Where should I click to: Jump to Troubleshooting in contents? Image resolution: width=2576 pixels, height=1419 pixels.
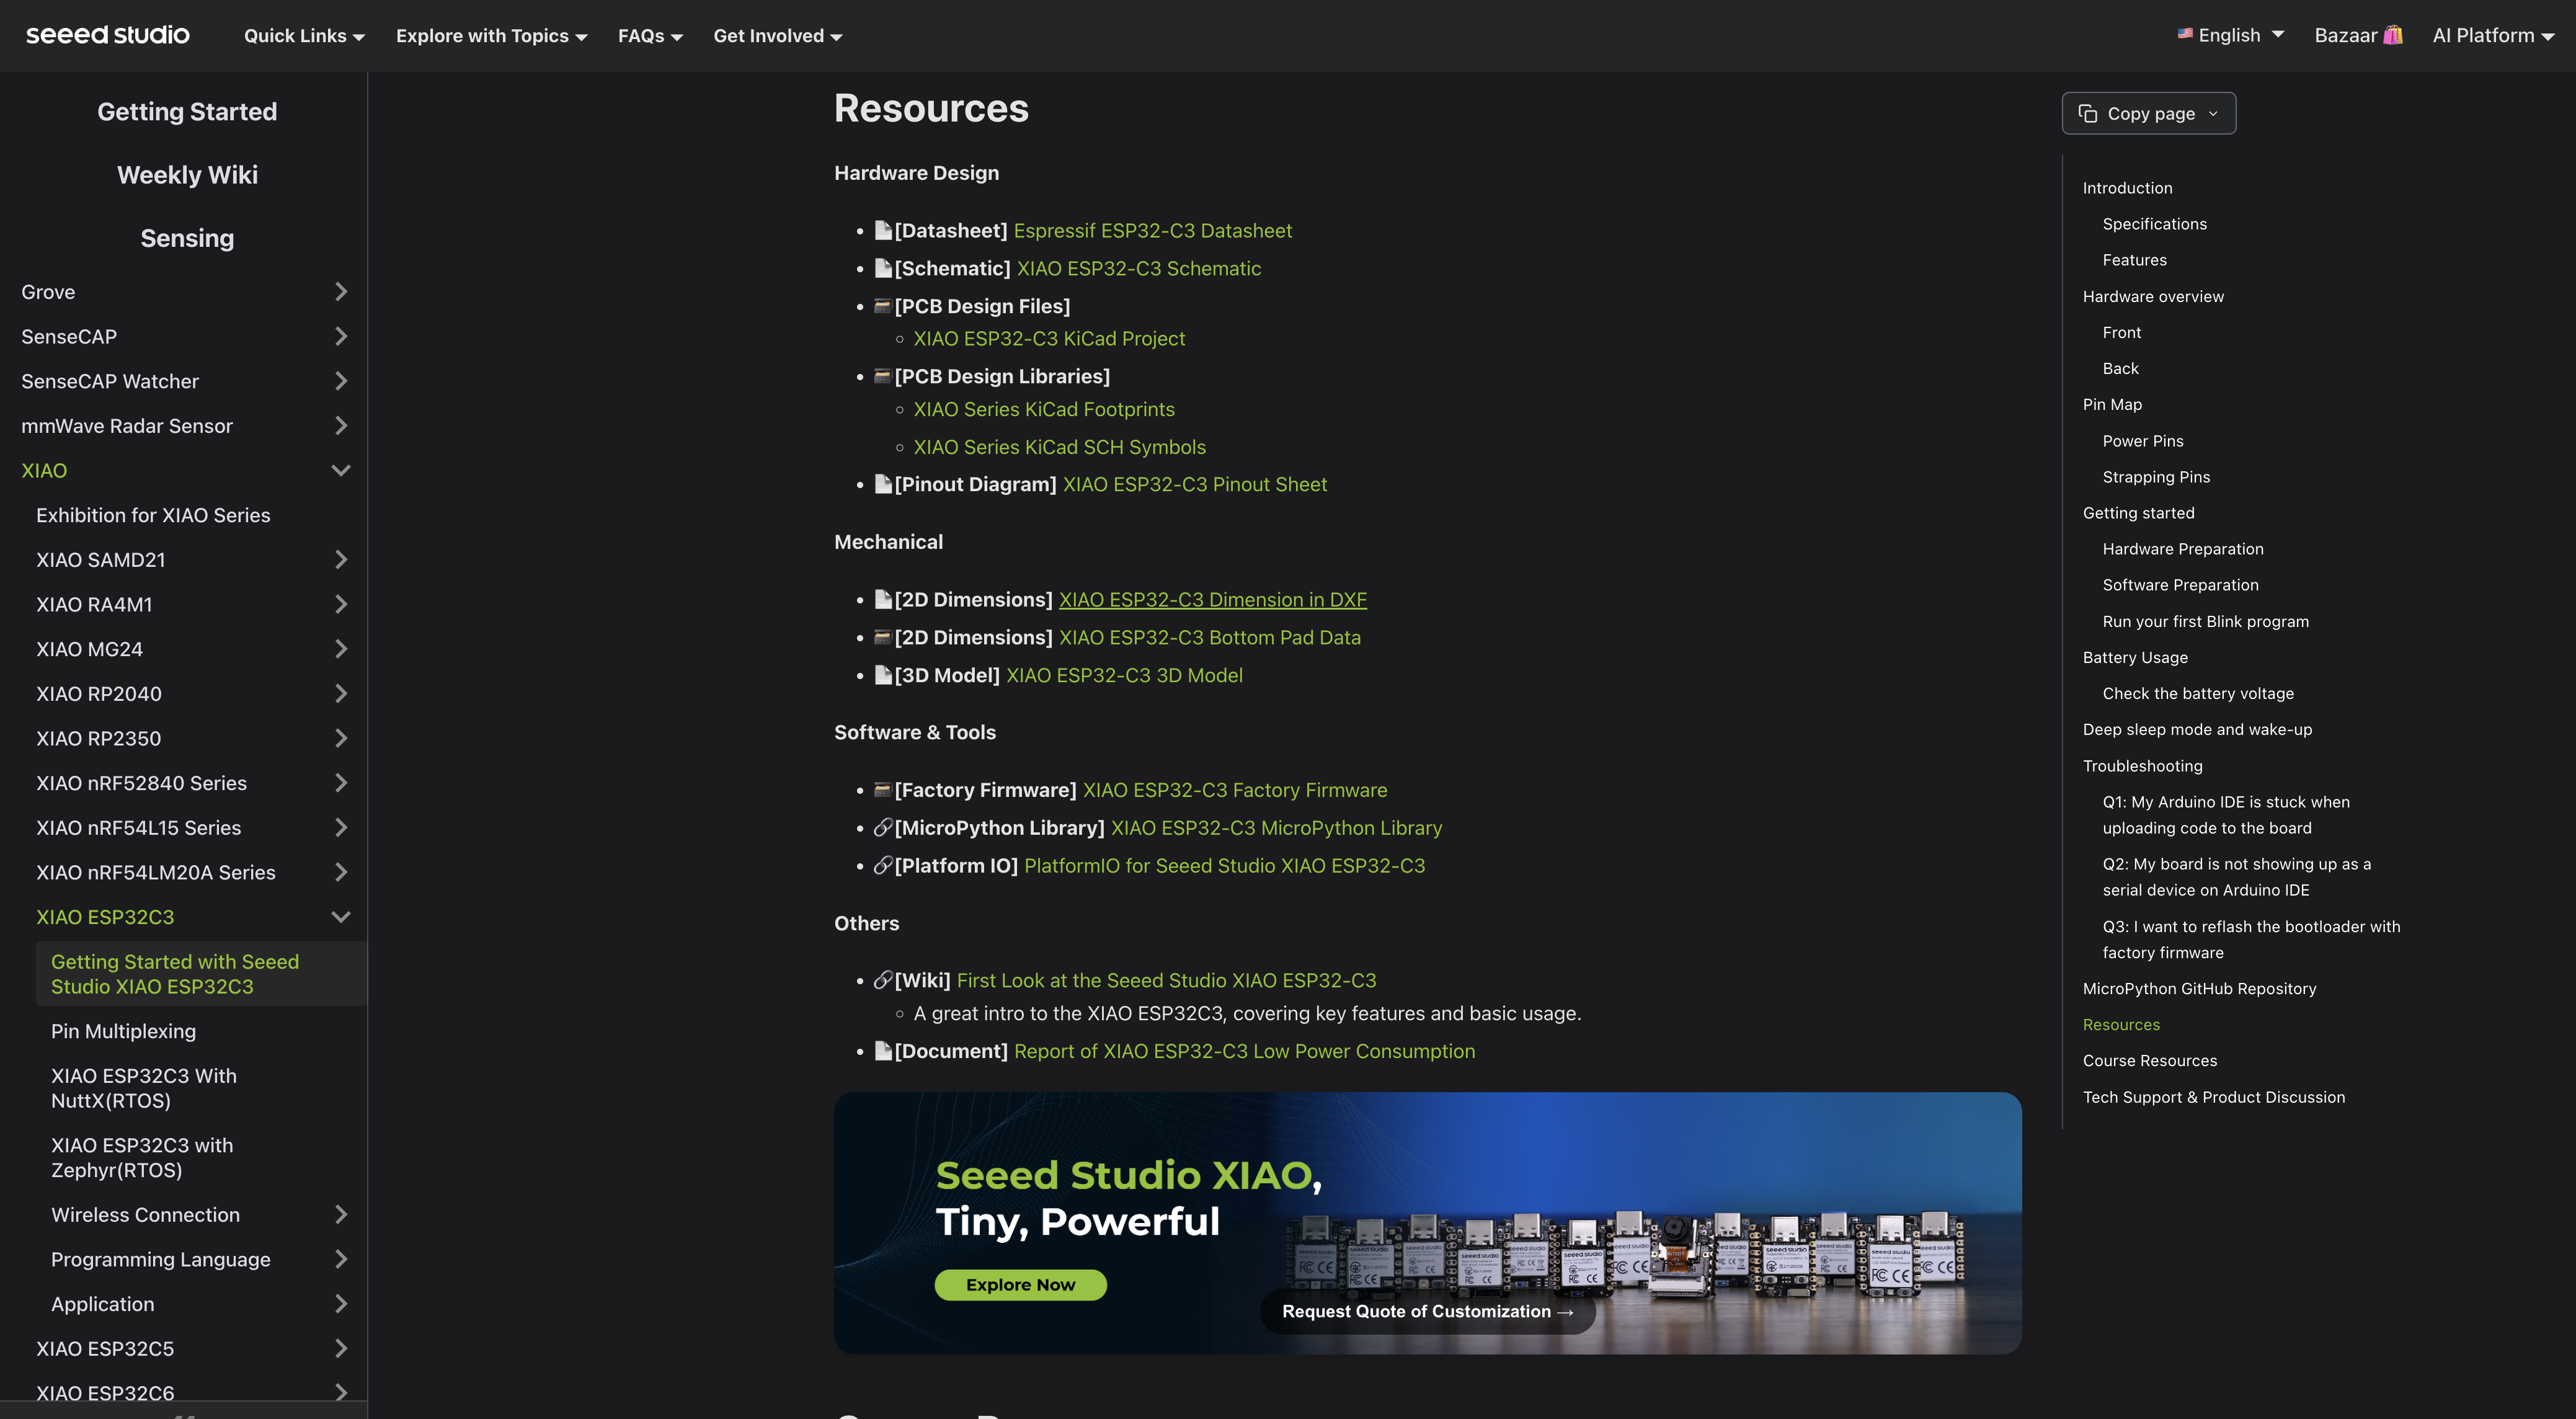(x=2142, y=766)
